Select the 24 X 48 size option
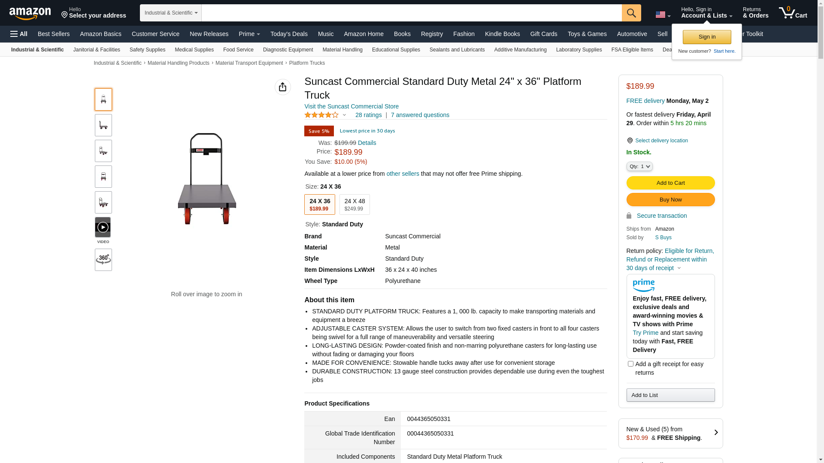Viewport: 824px width, 463px height. (x=354, y=204)
